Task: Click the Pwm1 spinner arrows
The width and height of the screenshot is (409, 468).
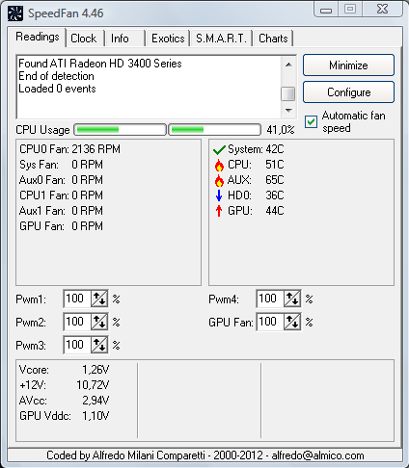Action: click(99, 299)
